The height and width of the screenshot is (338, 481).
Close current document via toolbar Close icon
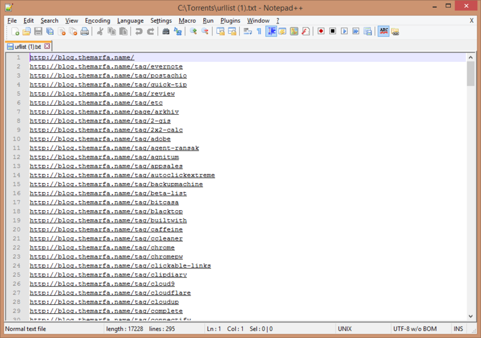62,31
